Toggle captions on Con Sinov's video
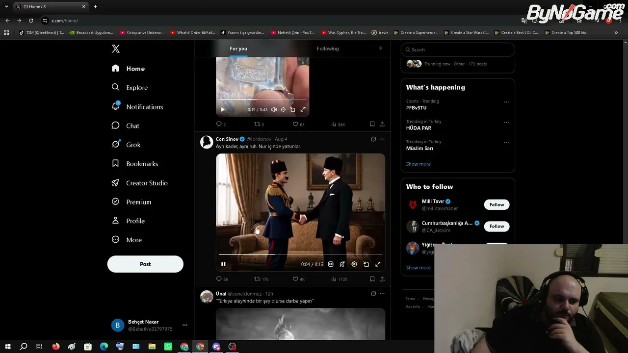628x353 pixels. tap(331, 264)
